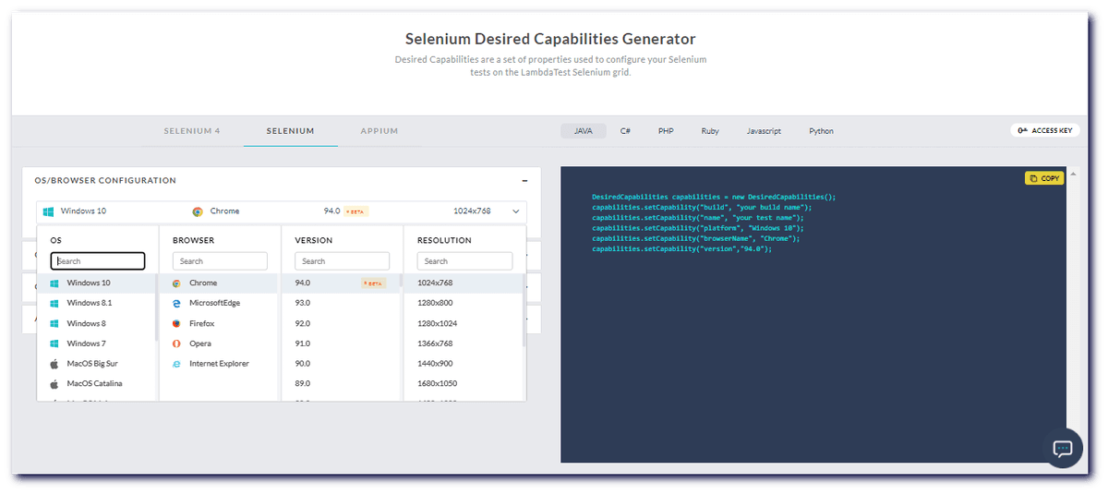Close the configuration dropdown using its chevron
Screen dimensions: 1108x494
click(x=515, y=211)
